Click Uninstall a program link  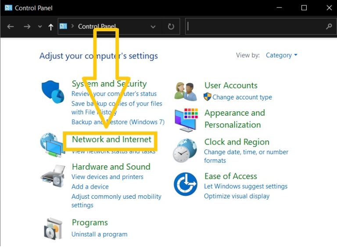click(99, 234)
